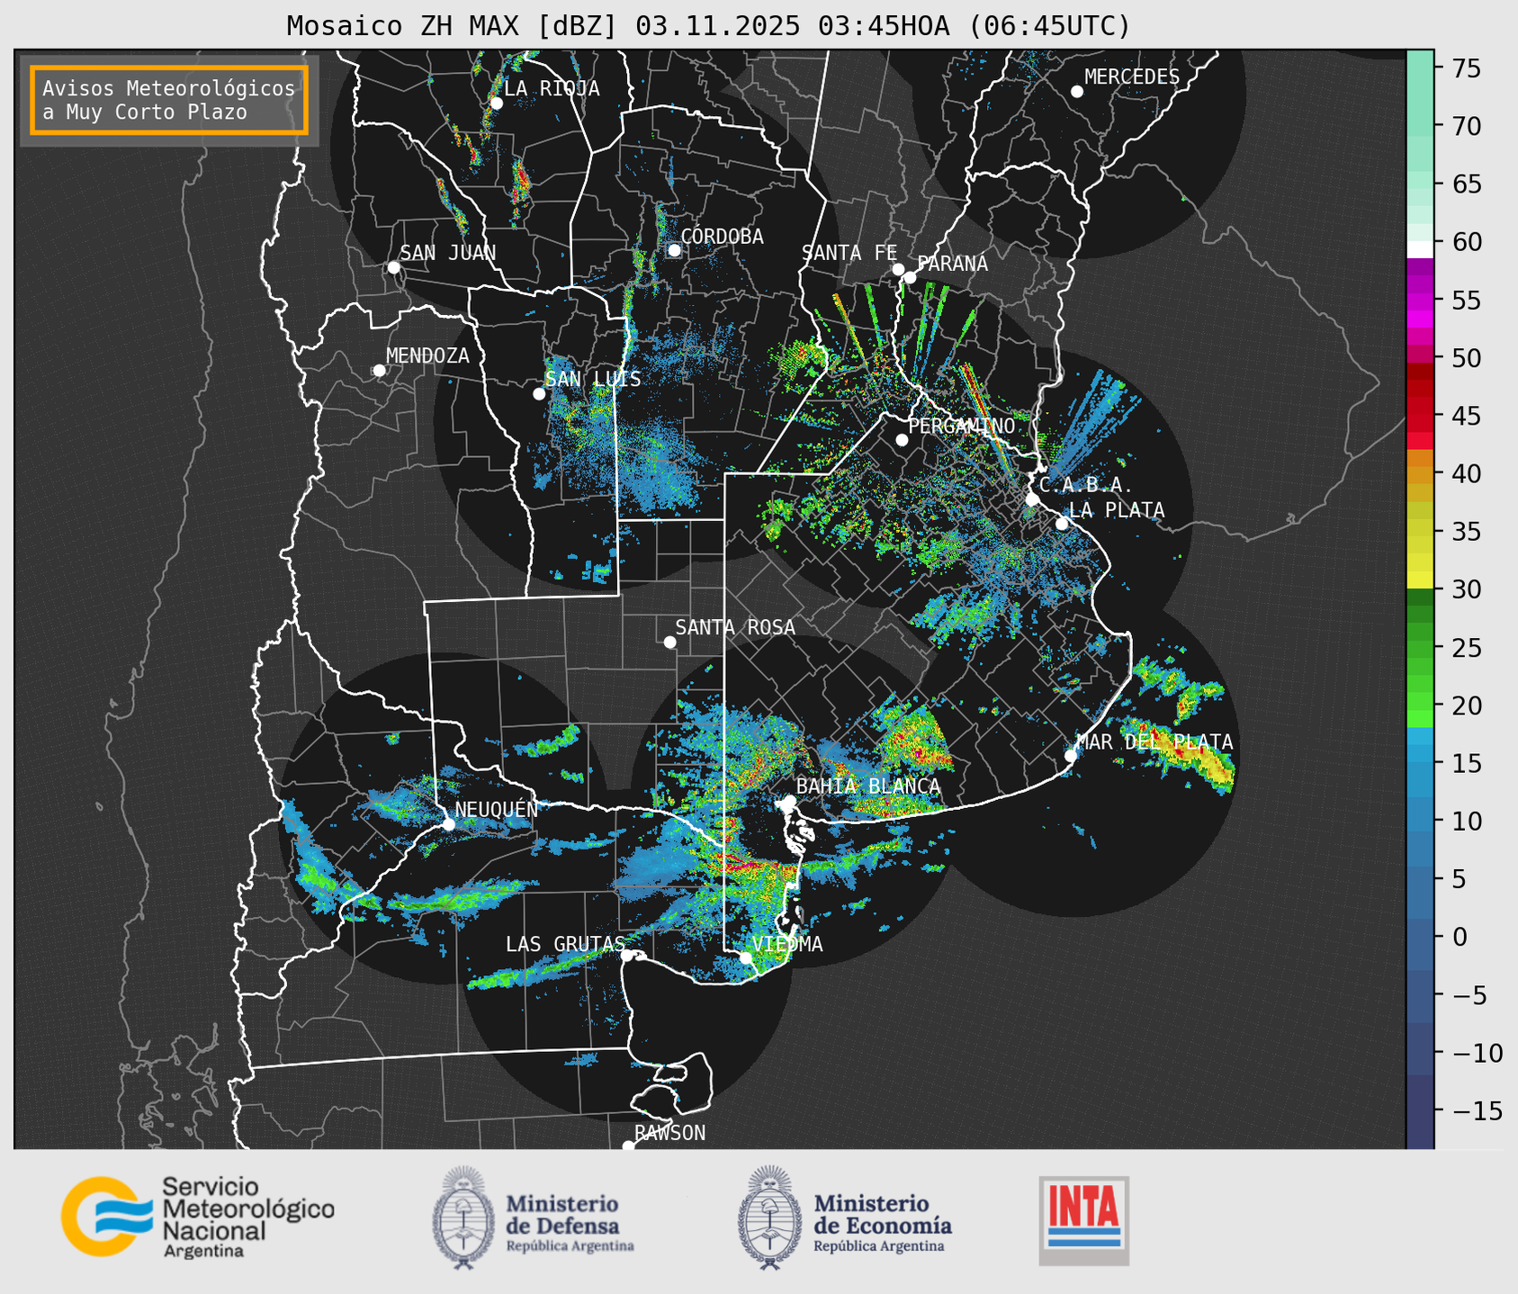Click the BAHÍA BLANCA city marker
The image size is (1518, 1294).
click(789, 801)
